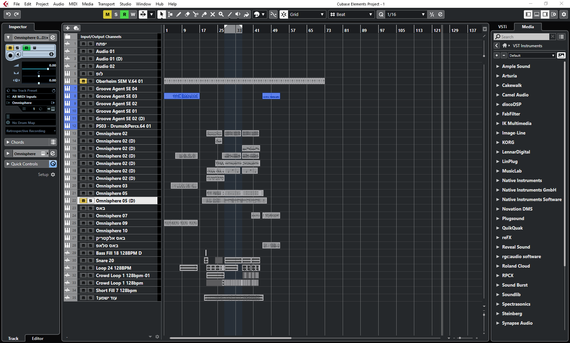Expand the Arturia instrument folder

498,76
